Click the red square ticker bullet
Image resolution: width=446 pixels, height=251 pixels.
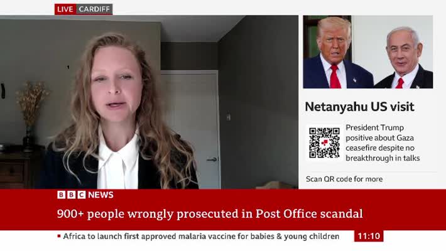click(59, 236)
